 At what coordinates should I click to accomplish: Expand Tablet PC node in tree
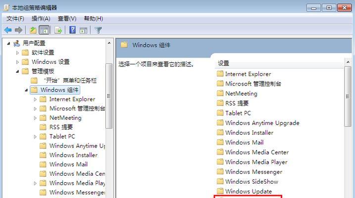click(x=35, y=137)
